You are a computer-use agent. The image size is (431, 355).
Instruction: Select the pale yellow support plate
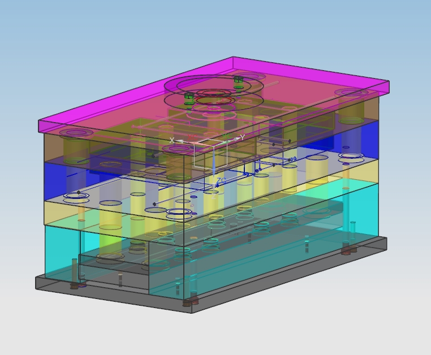tap(61, 214)
